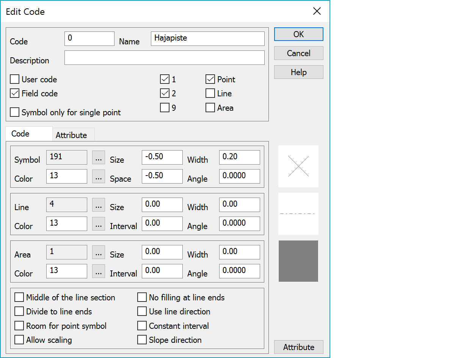
Task: Click the Symbol number field showing 191
Action: click(67, 157)
